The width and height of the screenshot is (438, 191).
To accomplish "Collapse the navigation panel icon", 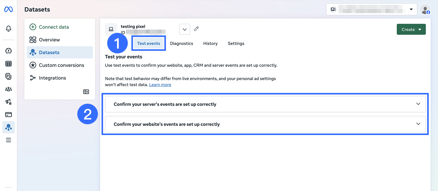I will pos(86,92).
